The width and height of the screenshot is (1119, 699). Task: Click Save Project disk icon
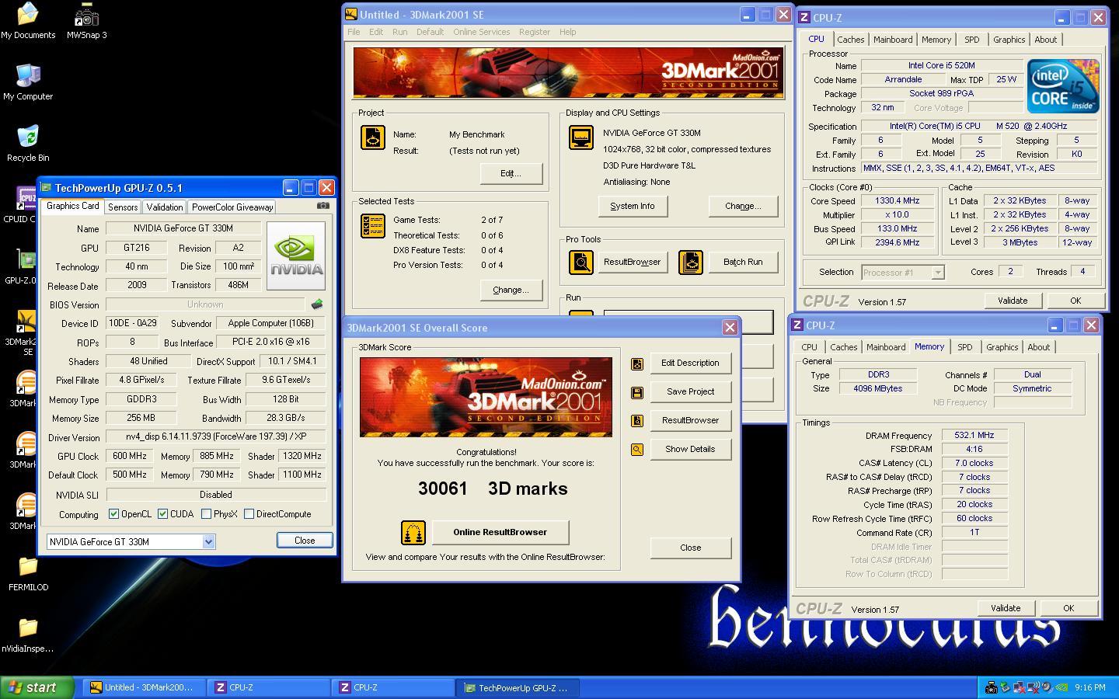tap(637, 392)
